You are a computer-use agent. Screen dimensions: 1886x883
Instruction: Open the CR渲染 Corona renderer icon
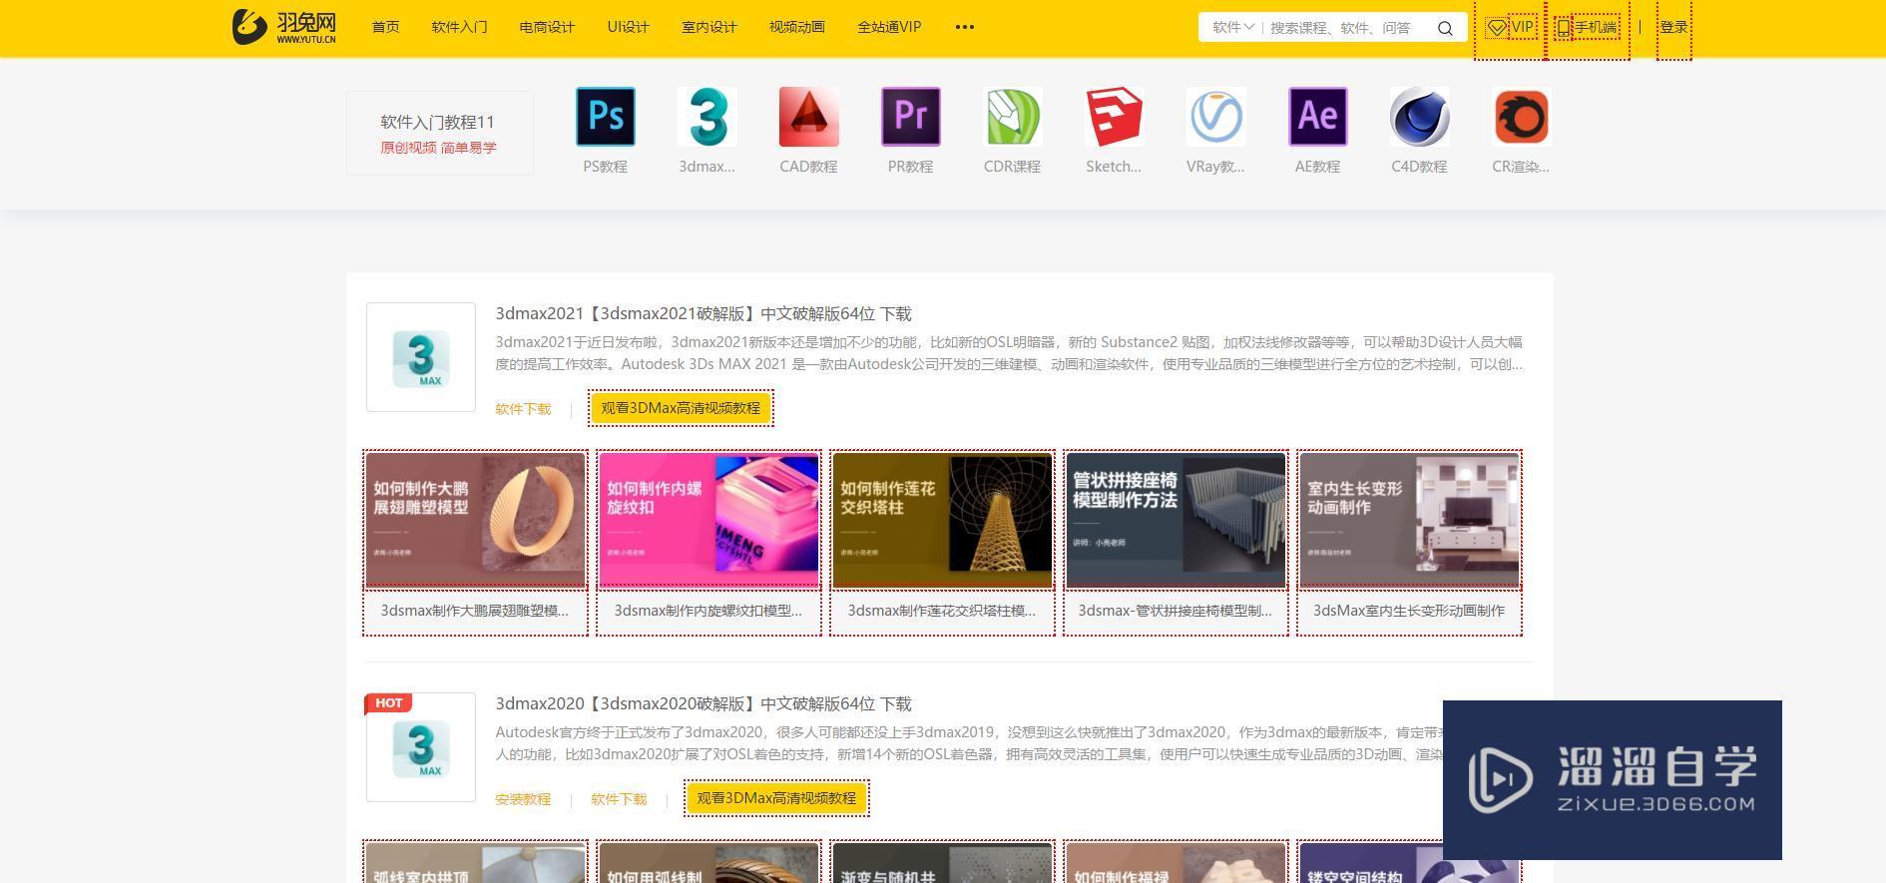[1521, 117]
